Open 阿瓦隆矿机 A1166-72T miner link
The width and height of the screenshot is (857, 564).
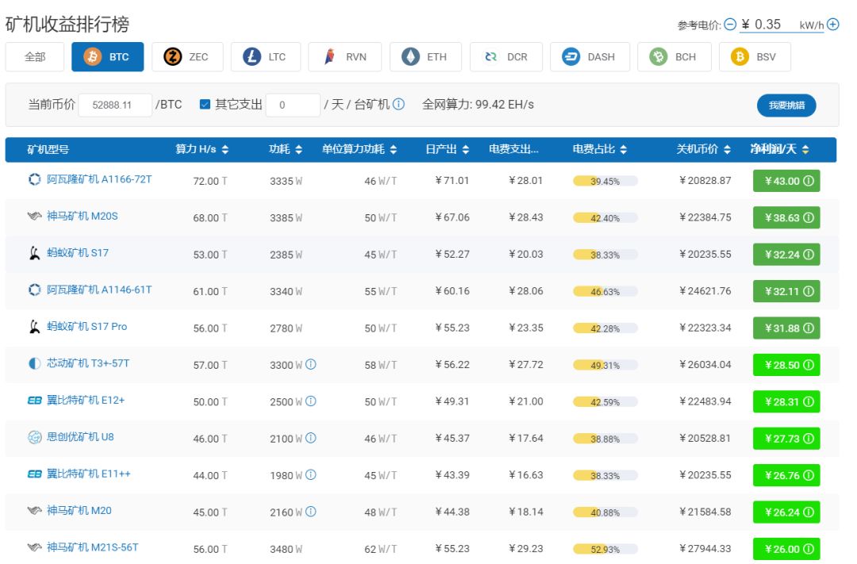pyautogui.click(x=98, y=180)
